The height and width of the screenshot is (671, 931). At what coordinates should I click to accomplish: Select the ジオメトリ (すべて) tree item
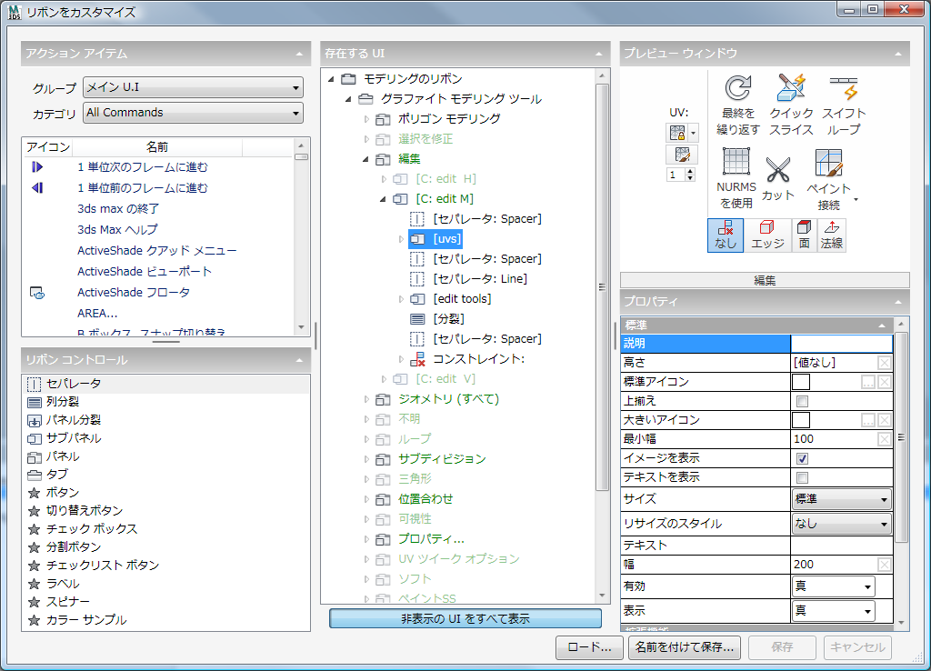tap(448, 399)
